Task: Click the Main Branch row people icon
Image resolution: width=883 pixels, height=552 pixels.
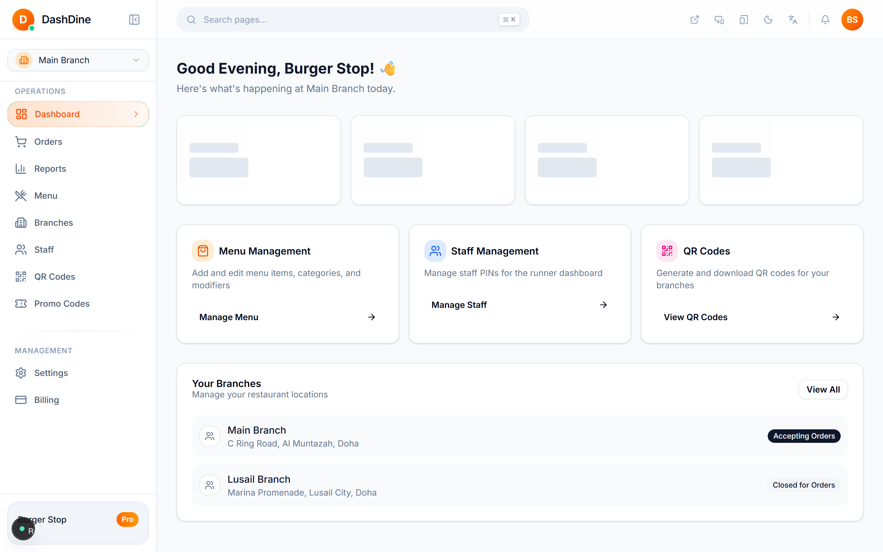Action: coord(210,436)
